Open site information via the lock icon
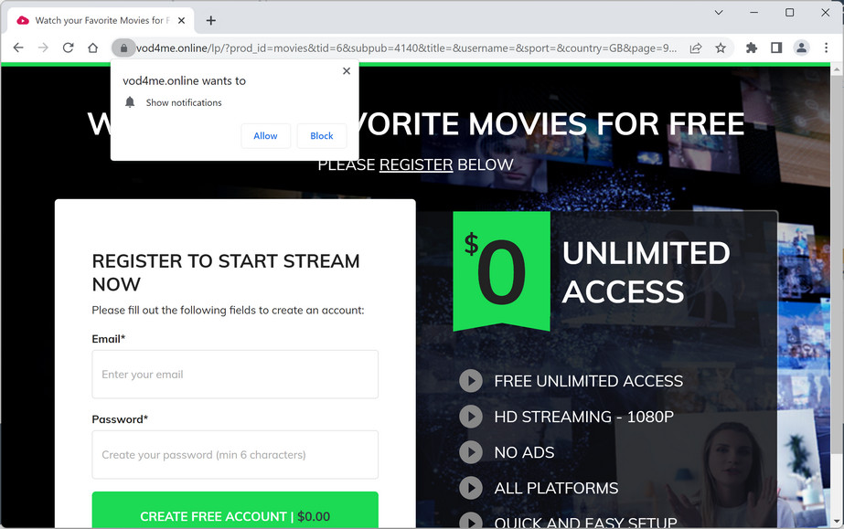844x529 pixels. [124, 48]
